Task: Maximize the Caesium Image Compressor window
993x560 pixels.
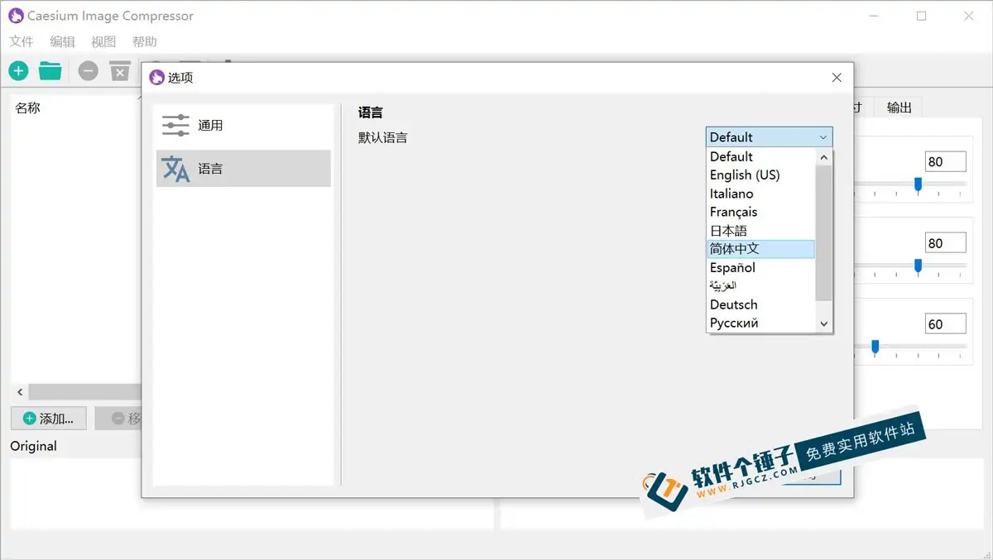Action: pyautogui.click(x=921, y=17)
